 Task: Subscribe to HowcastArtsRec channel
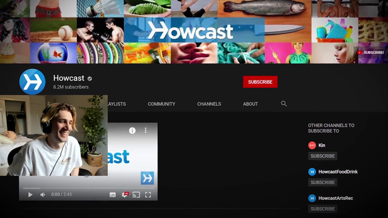[x=323, y=209]
